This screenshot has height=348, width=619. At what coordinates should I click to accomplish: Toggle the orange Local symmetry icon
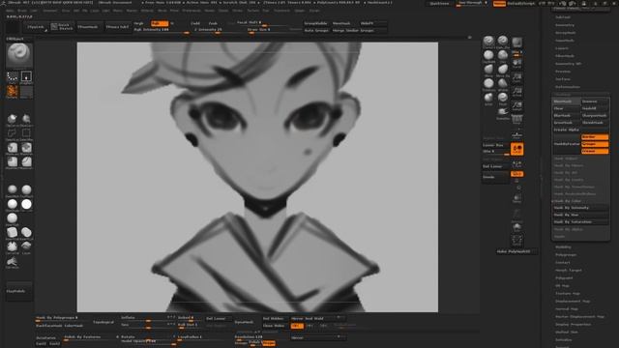(x=516, y=149)
